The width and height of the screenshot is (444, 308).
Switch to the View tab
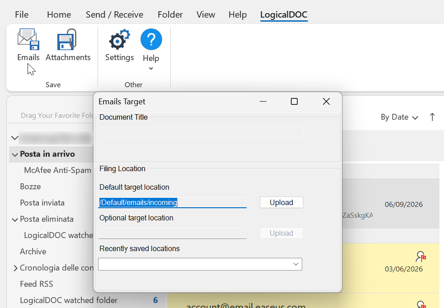click(206, 14)
